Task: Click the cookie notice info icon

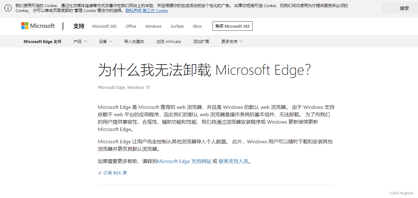Action: (8, 8)
